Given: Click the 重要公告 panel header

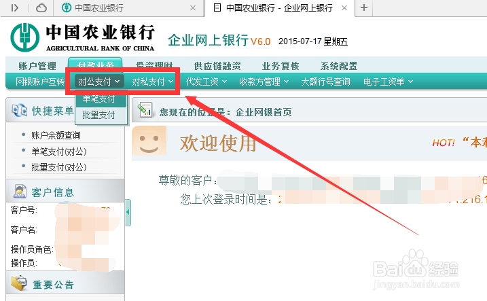Looking at the screenshot, I should [x=65, y=283].
